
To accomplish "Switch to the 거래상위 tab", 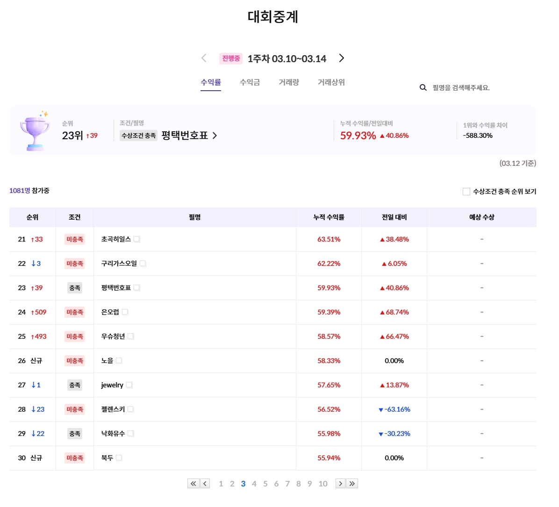I will [x=331, y=82].
